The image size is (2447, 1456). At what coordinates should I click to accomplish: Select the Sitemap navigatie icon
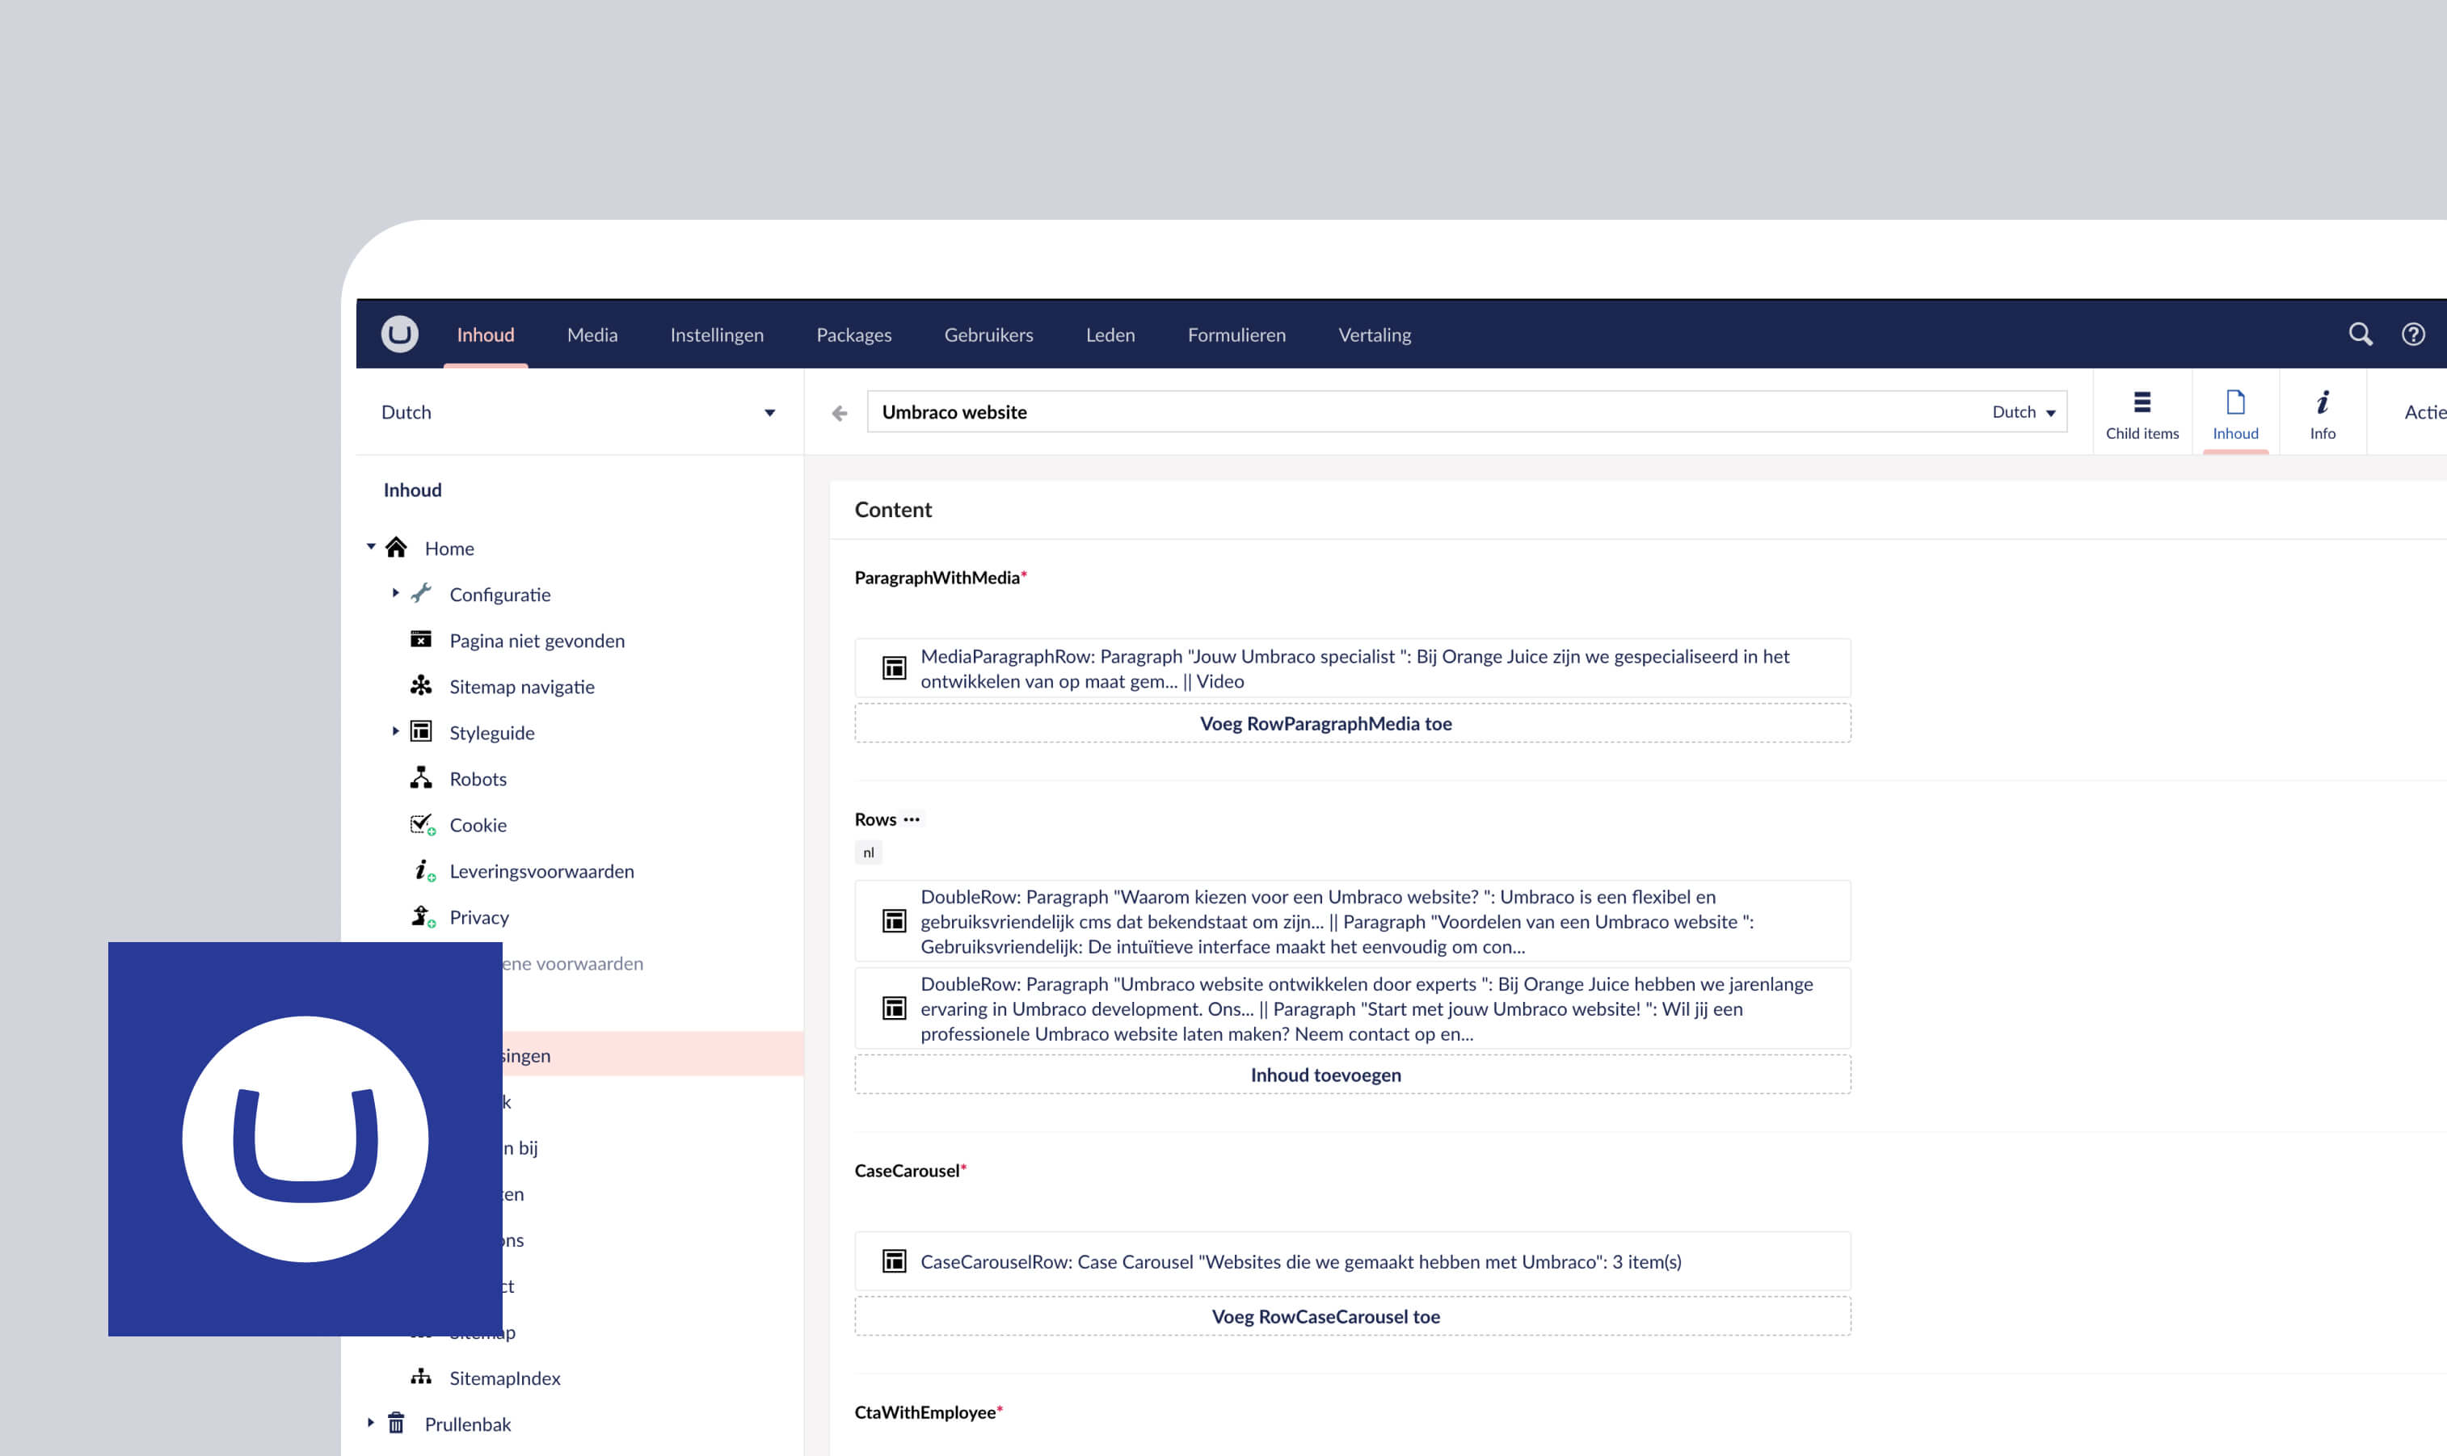coord(421,686)
